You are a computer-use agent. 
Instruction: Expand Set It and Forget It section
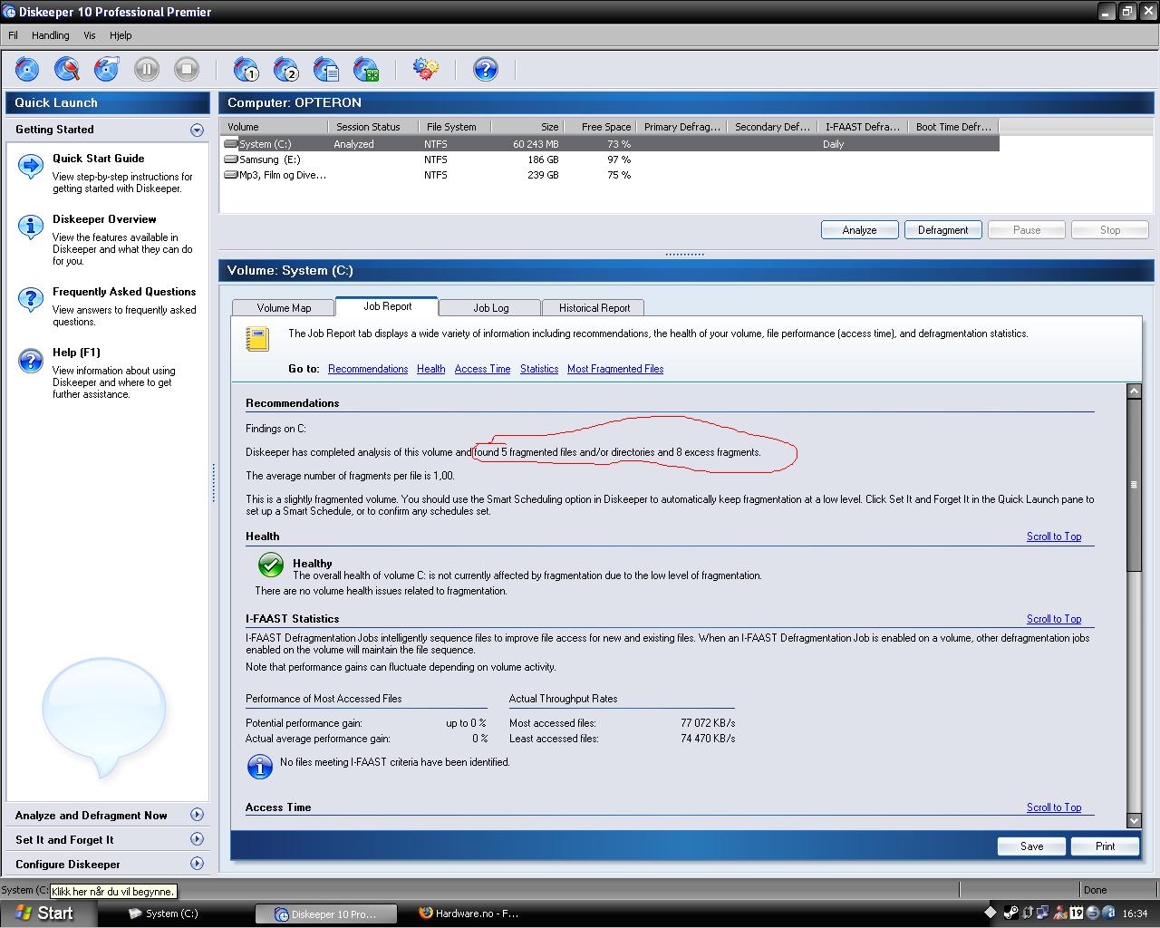tap(197, 839)
